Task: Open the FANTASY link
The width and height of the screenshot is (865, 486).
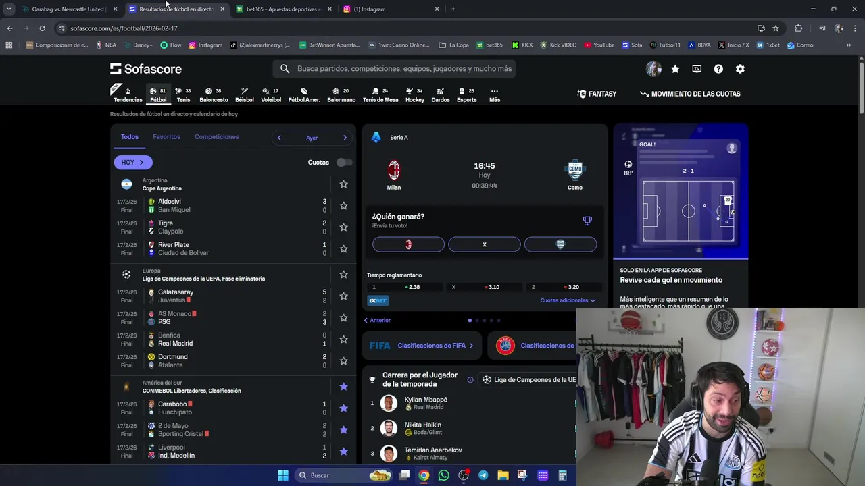Action: (x=597, y=94)
